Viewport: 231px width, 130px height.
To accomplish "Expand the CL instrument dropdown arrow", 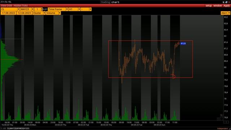I will pyautogui.click(x=18, y=9).
